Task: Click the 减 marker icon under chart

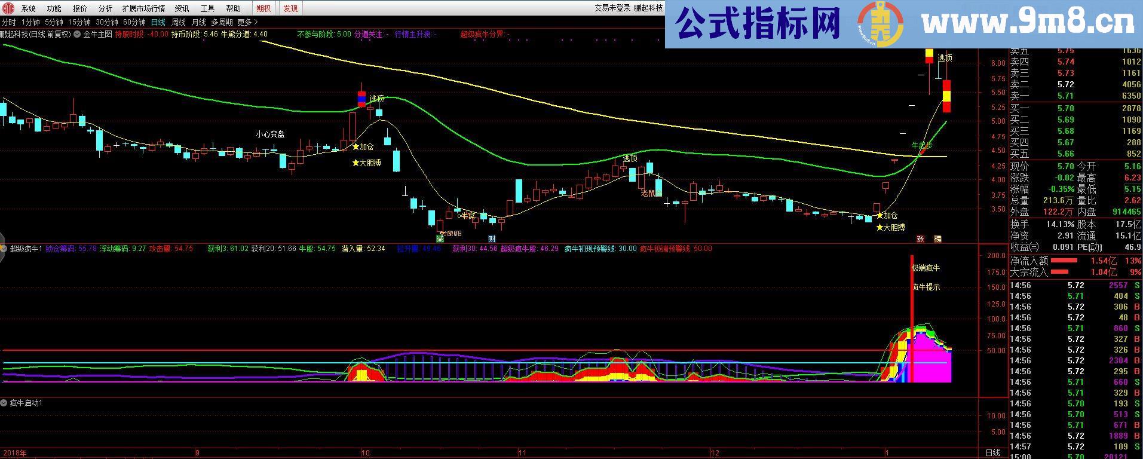Action: point(440,239)
